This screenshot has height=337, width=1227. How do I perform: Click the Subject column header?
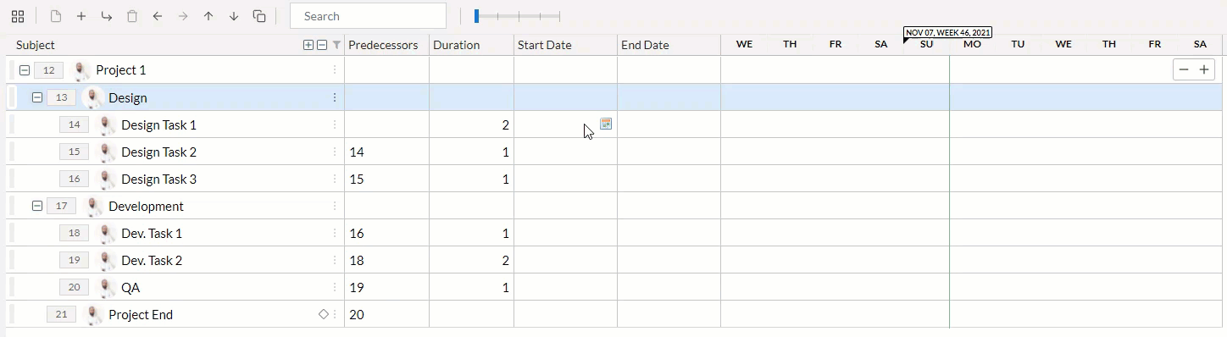[x=36, y=45]
